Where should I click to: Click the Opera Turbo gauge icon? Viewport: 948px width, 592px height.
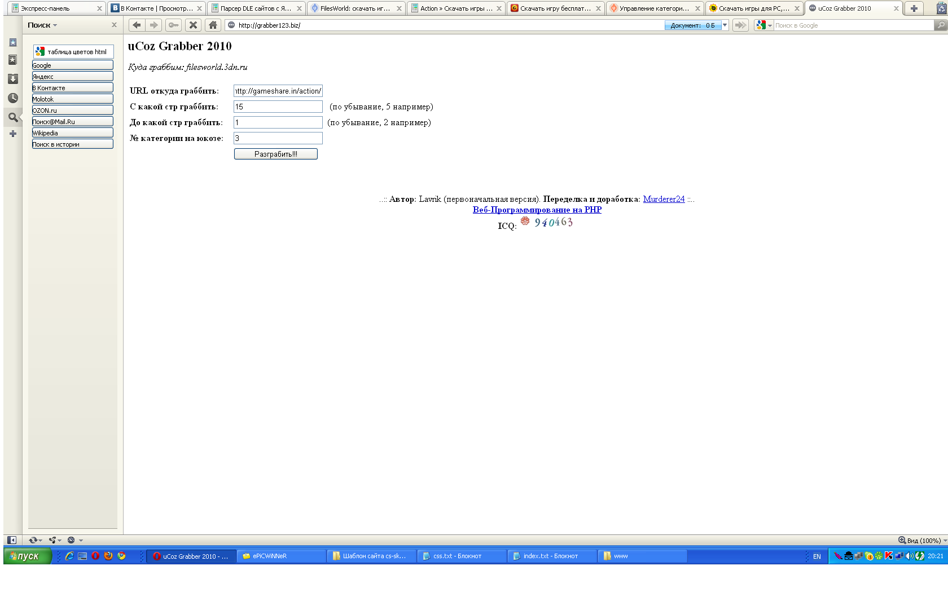[x=71, y=540]
